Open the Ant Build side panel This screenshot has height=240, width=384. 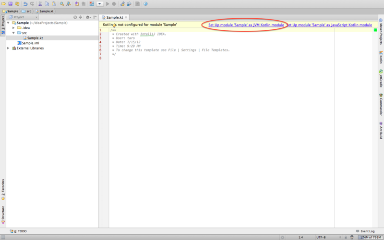[x=381, y=130]
